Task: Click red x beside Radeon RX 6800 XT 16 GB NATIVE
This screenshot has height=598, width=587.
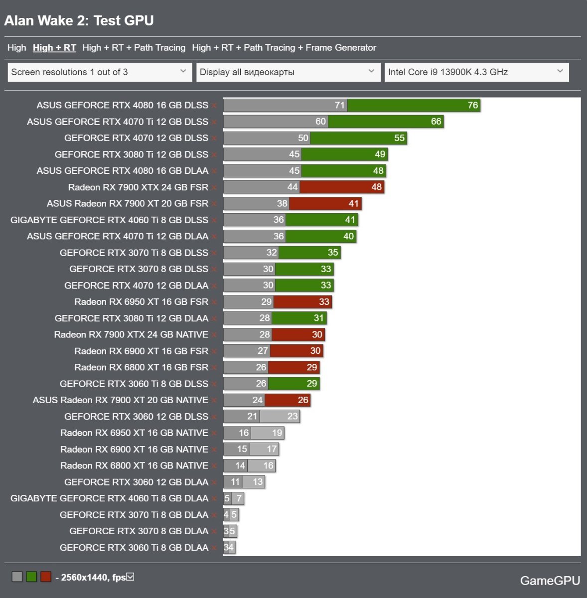Action: 214,466
